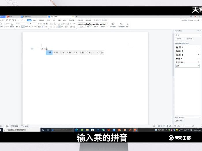
Task: Apply superscript X² formatting
Action: pos(30,26)
